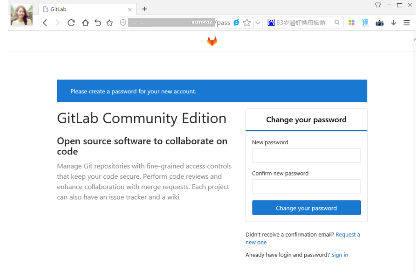Image resolution: width=417 pixels, height=273 pixels.
Task: Click the GitLab fox logo
Action: click(212, 40)
